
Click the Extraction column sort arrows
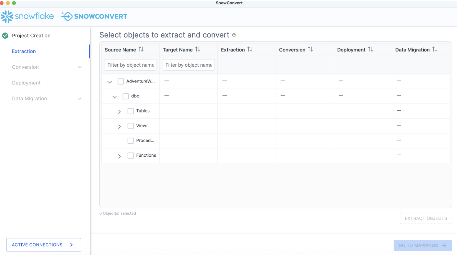(x=250, y=49)
